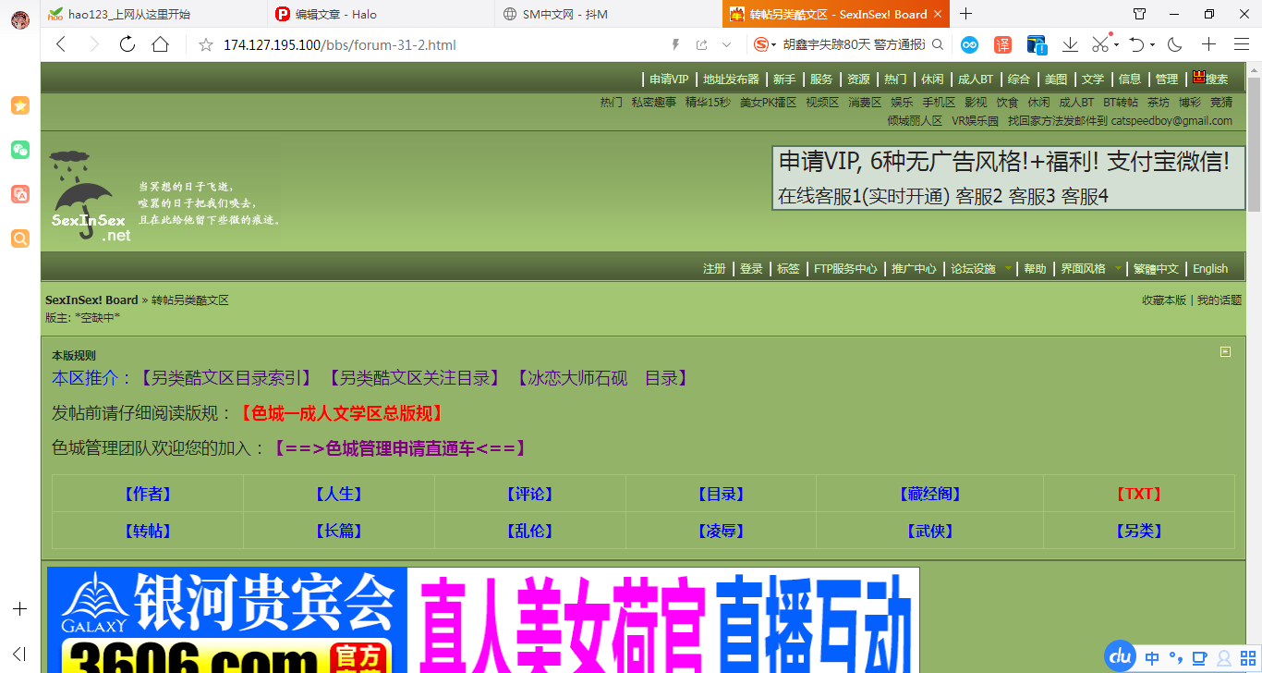Click the scissors screenshot tool
This screenshot has height=673, width=1262.
click(x=1100, y=44)
